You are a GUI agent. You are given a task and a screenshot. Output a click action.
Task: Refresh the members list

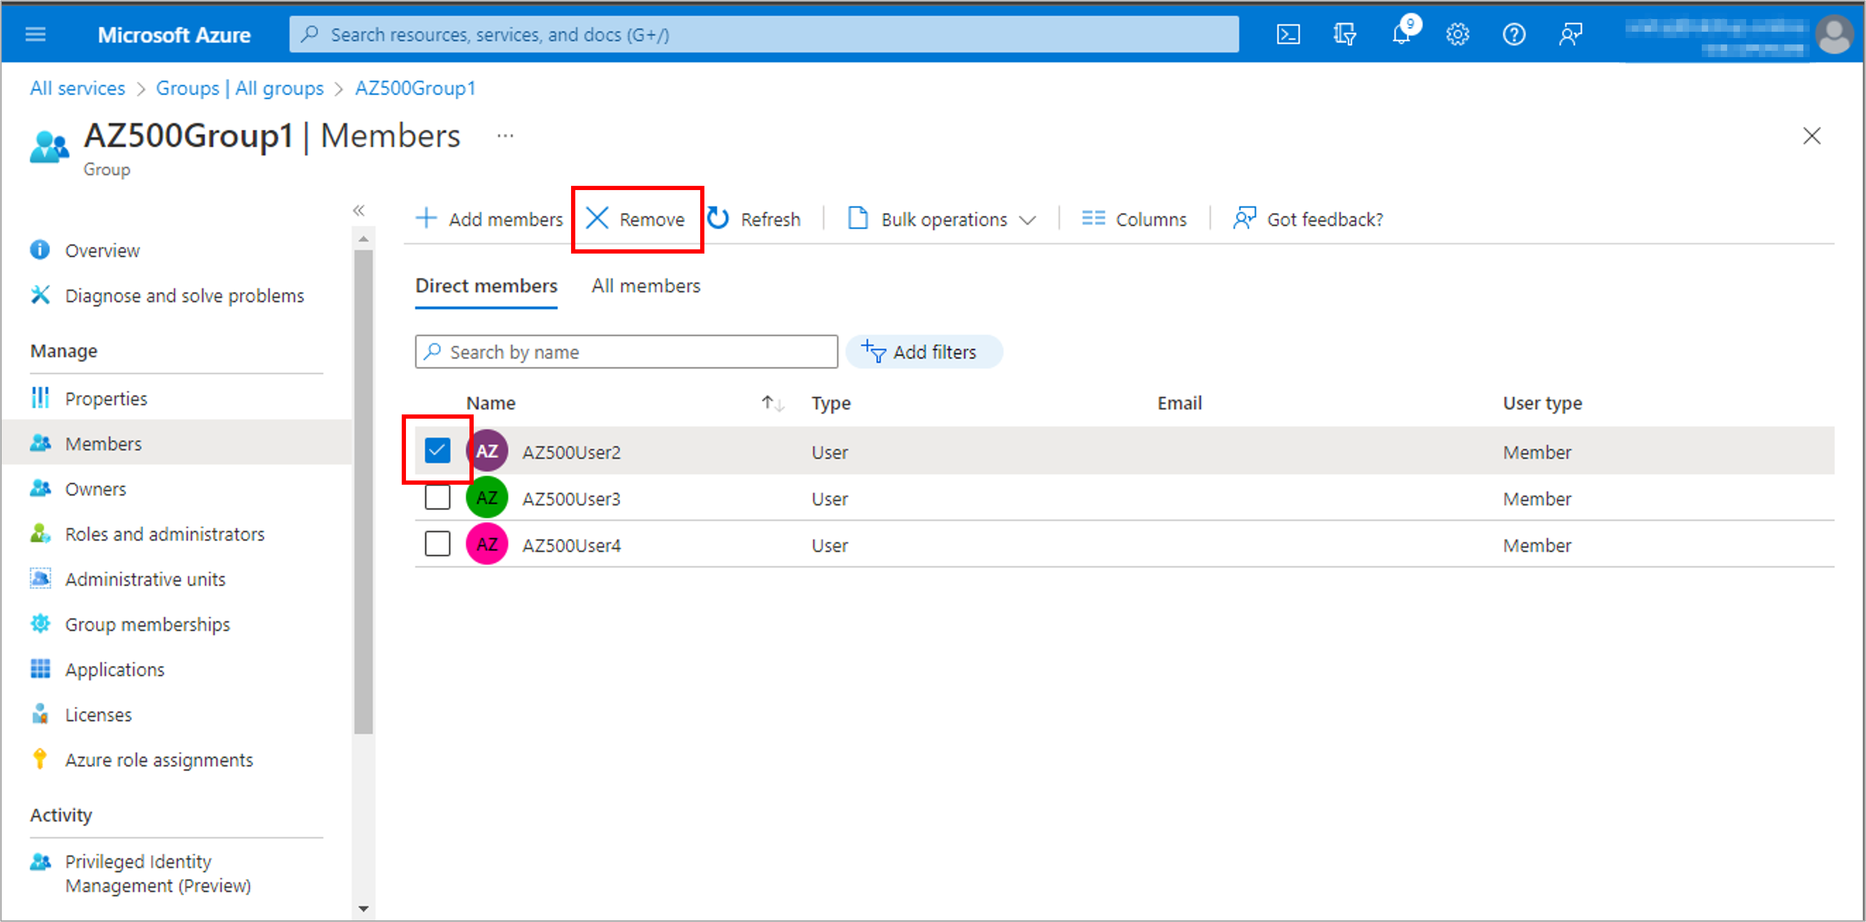coord(754,219)
